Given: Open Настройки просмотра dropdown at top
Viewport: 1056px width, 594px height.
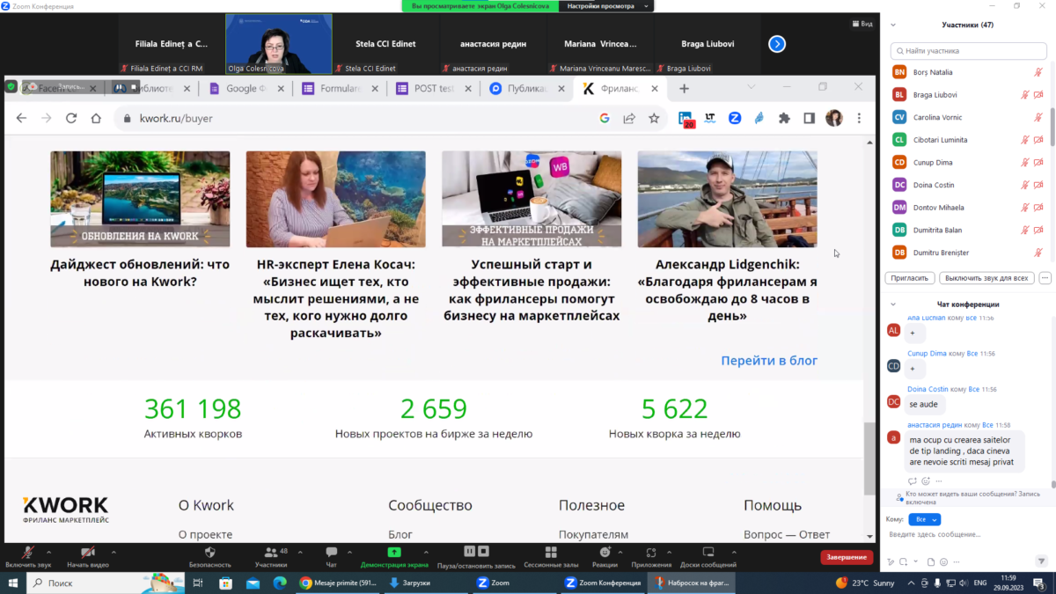Looking at the screenshot, I should pos(607,5).
